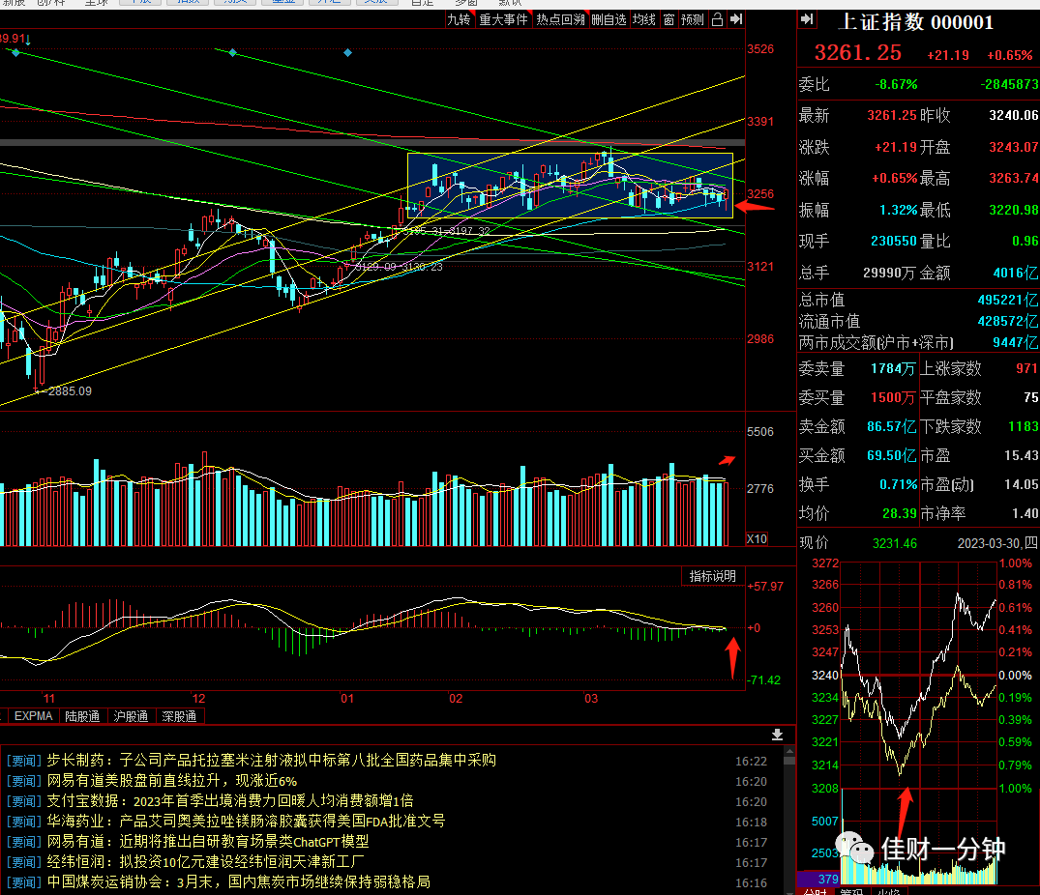Click month label 12 on time axis
Screen dimensions: 1040x895
(x=199, y=698)
